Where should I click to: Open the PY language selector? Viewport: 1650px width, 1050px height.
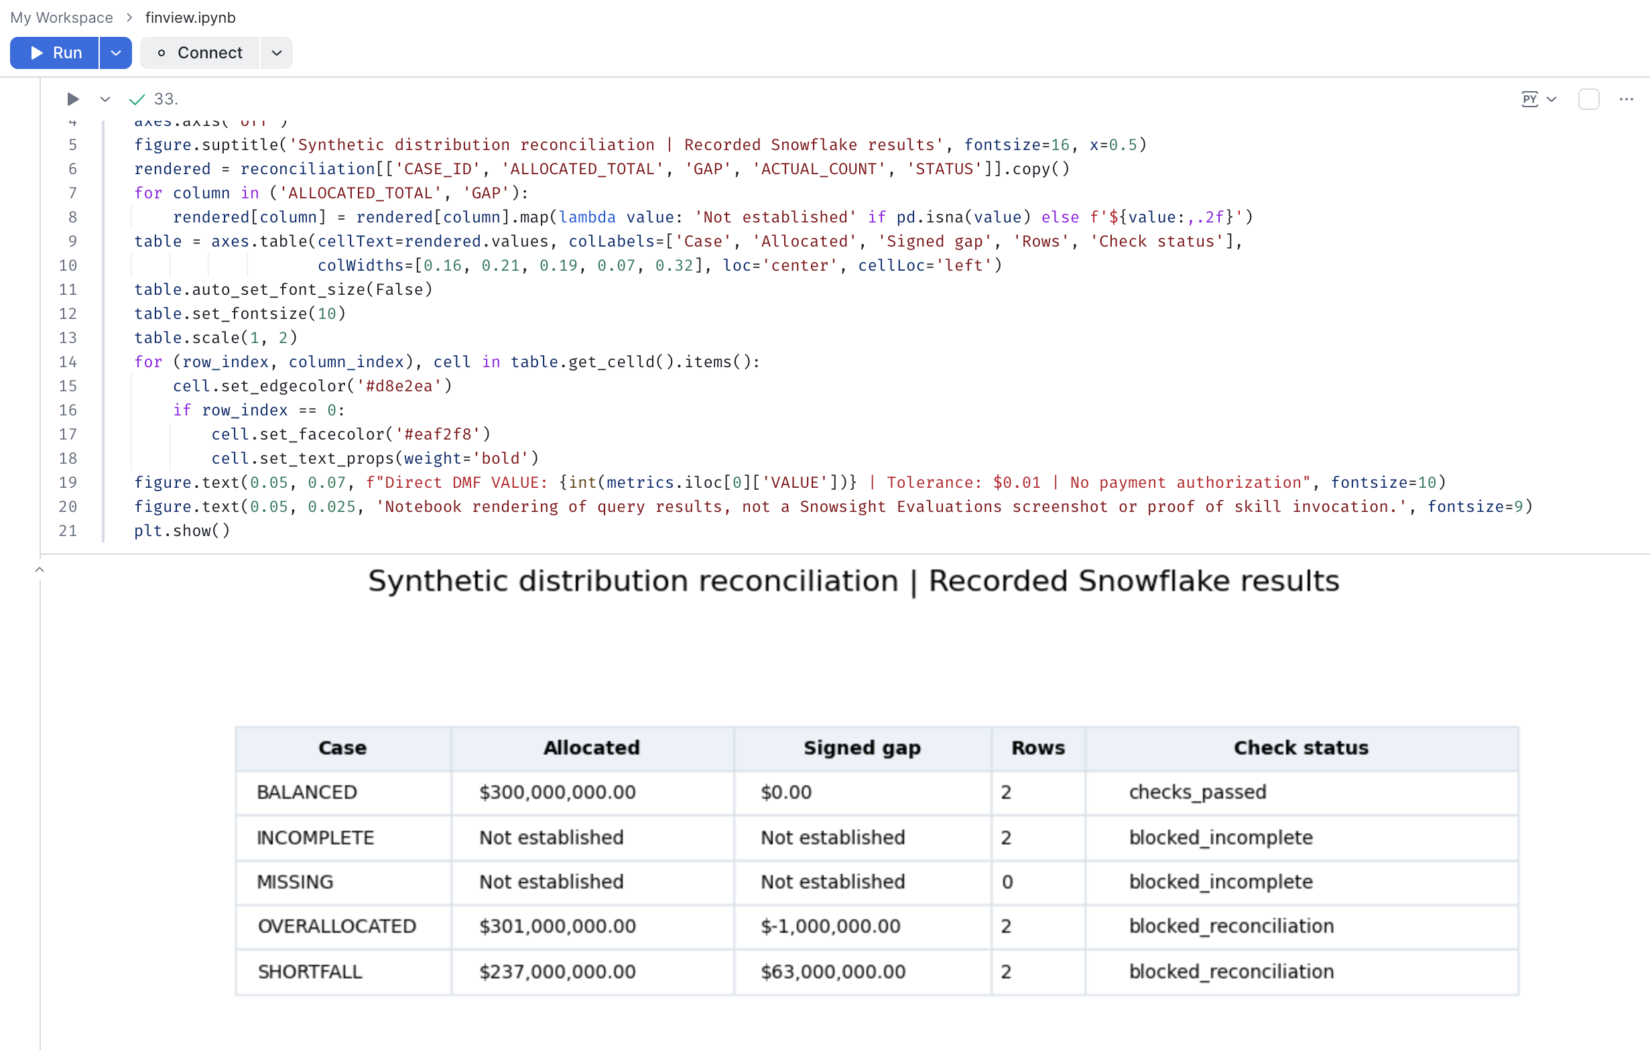[1539, 99]
